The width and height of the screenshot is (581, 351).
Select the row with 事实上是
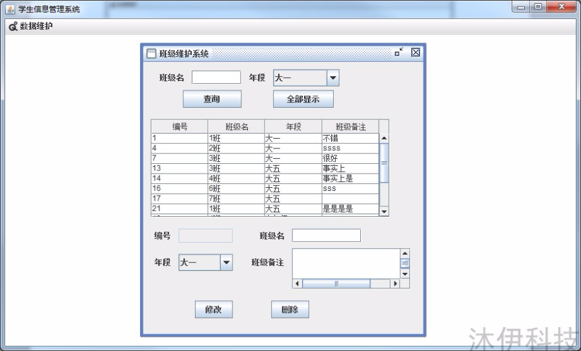coord(265,178)
